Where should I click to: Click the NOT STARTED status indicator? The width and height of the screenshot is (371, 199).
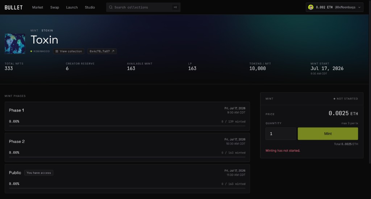[346, 99]
